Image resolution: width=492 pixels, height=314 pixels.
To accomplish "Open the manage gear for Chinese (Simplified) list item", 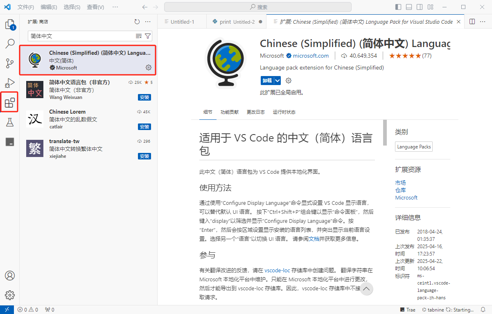I will pos(149,67).
